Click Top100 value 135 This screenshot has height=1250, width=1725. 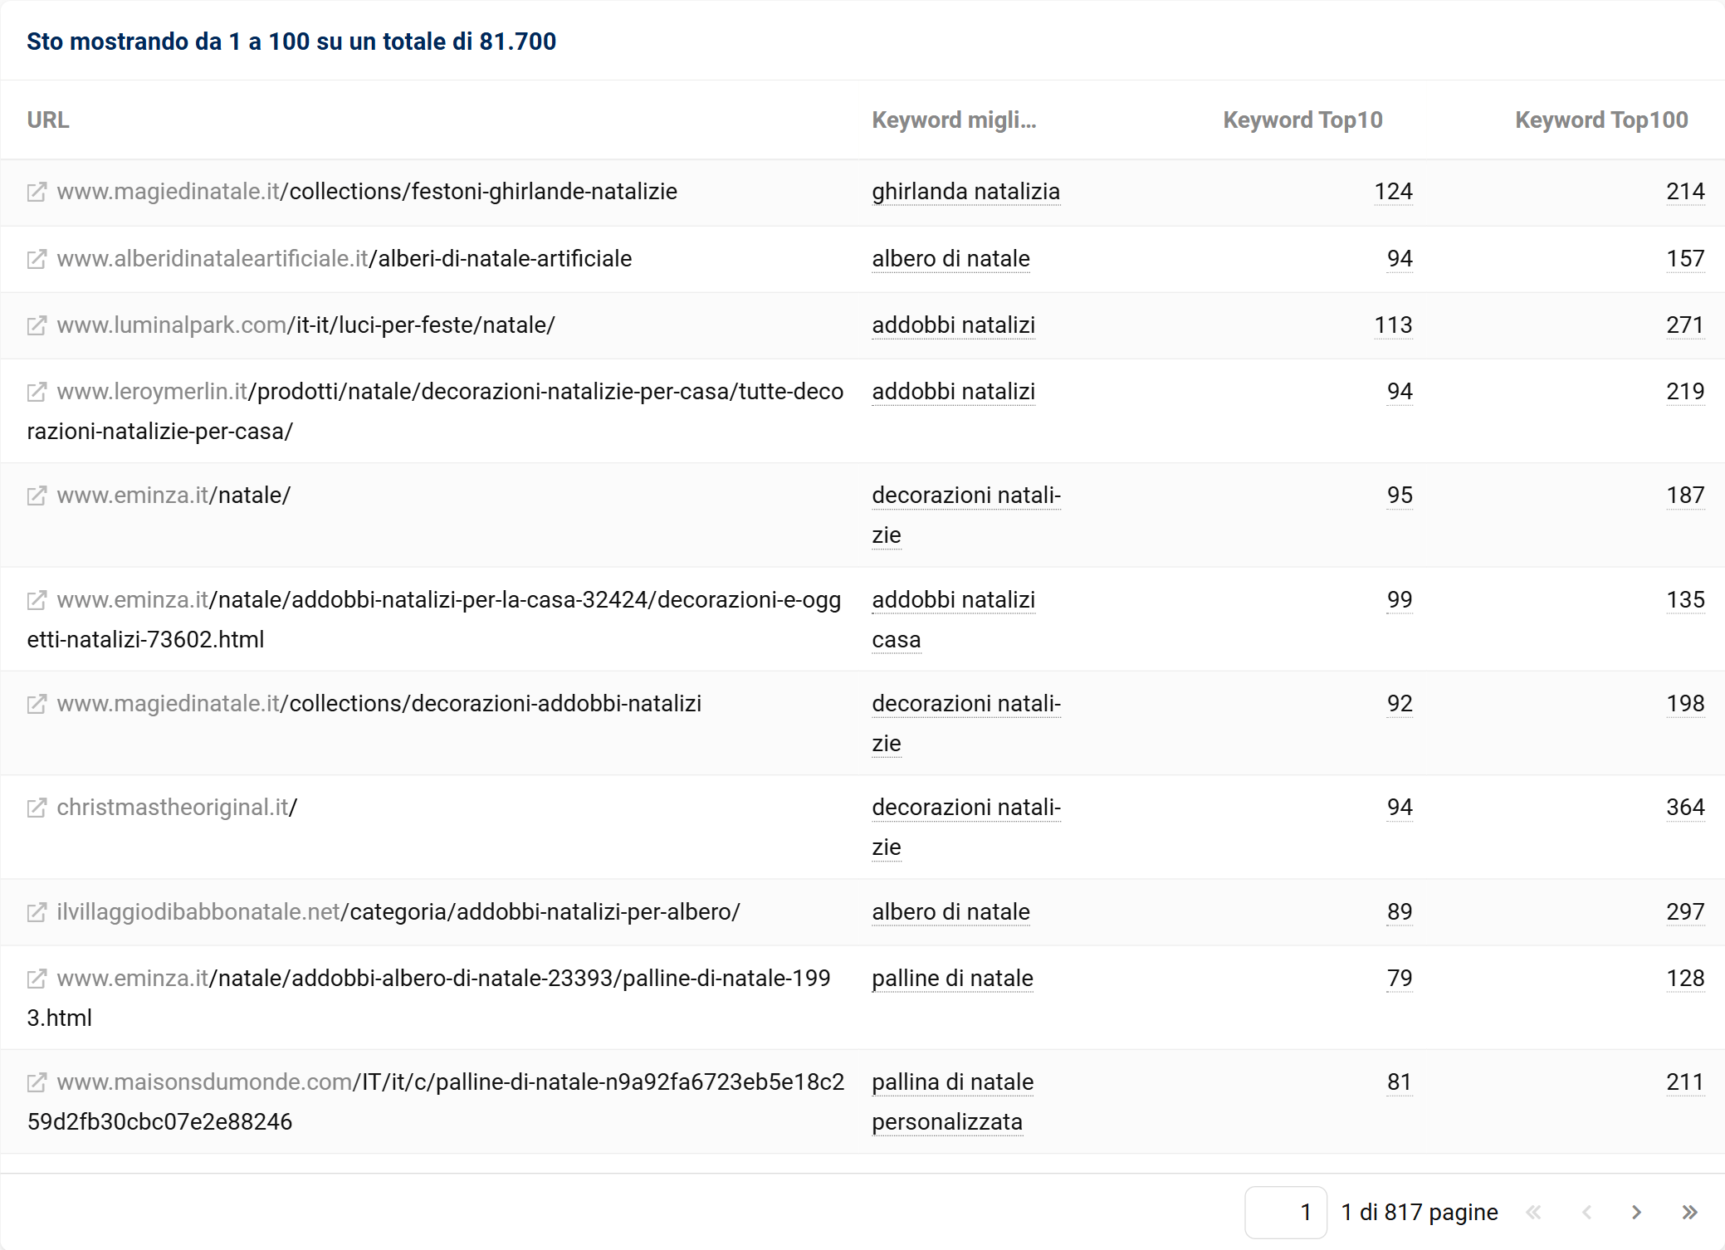point(1685,600)
